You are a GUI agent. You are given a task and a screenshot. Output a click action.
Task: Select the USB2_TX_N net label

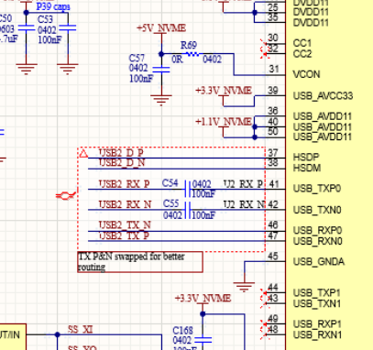(125, 225)
